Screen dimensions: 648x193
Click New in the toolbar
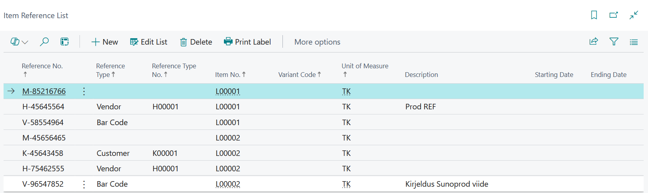104,42
